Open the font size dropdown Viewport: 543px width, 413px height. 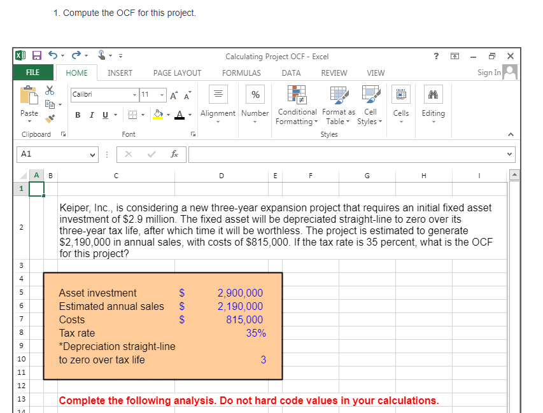point(162,94)
